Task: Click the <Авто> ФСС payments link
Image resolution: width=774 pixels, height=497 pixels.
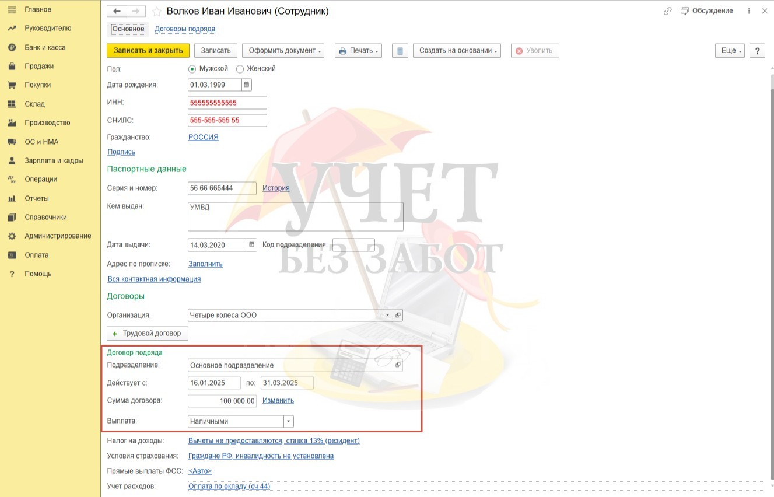Action: point(200,471)
